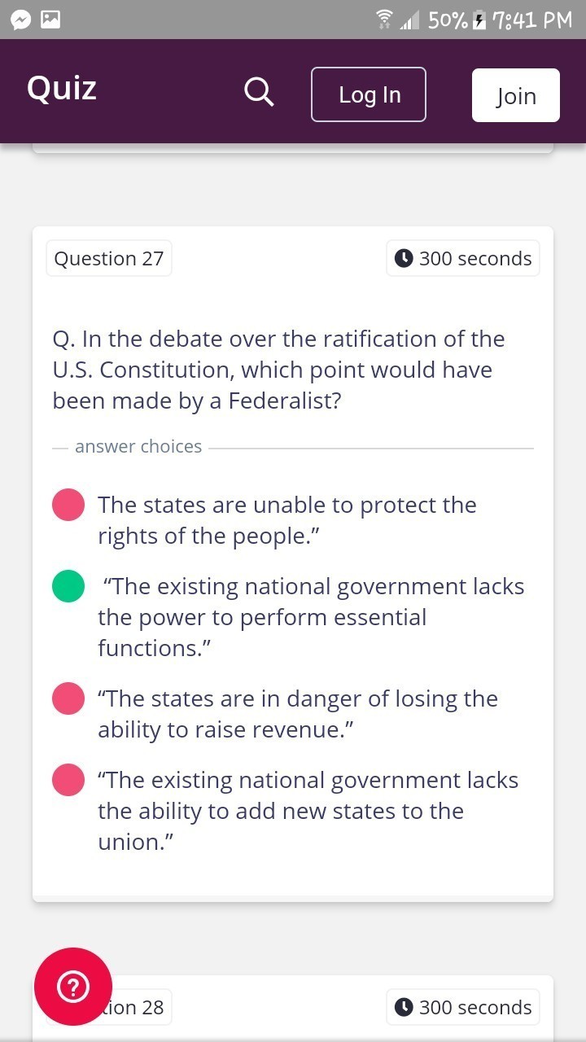This screenshot has width=586, height=1042.
Task: Open Messenger notification in status bar
Action: tap(21, 20)
